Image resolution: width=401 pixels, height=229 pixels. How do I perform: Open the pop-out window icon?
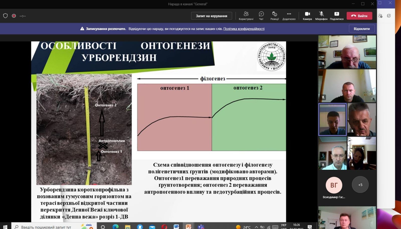pyautogui.click(x=389, y=16)
